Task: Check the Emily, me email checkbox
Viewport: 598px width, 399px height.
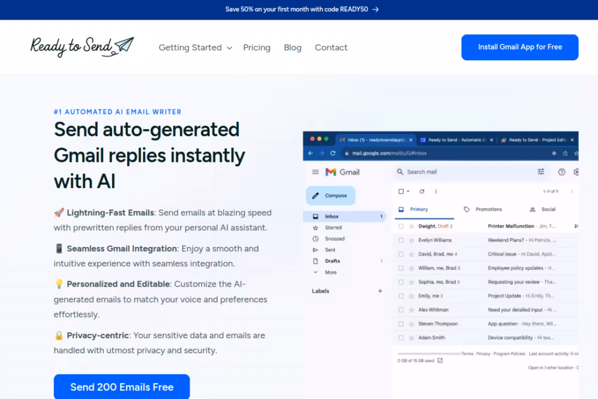Action: pyautogui.click(x=401, y=296)
